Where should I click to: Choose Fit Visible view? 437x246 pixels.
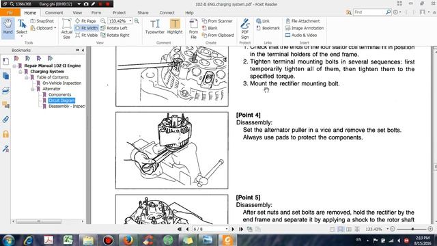click(x=87, y=35)
